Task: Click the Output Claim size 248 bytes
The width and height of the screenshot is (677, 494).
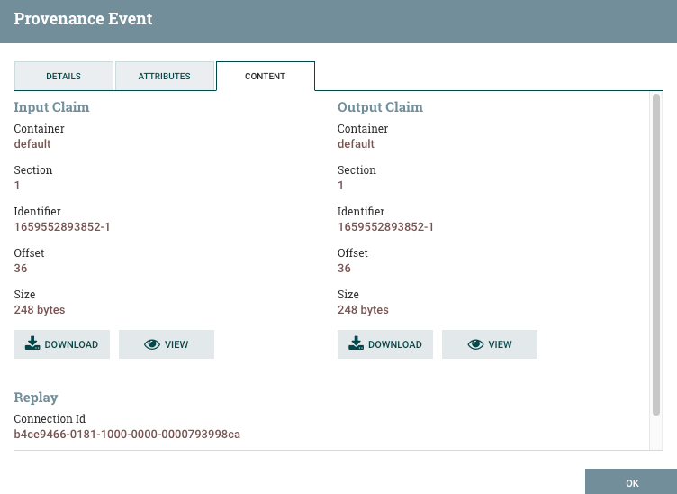Action: tap(363, 310)
